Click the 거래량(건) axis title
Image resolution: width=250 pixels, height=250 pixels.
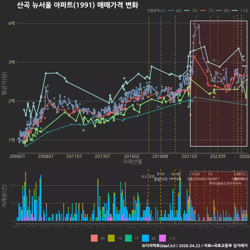tap(4, 196)
